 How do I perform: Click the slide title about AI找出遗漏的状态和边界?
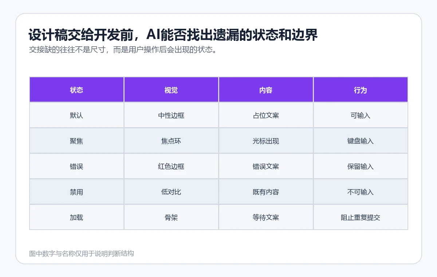(173, 35)
